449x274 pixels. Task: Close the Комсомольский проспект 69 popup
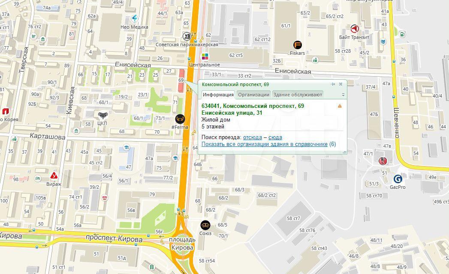(x=341, y=84)
